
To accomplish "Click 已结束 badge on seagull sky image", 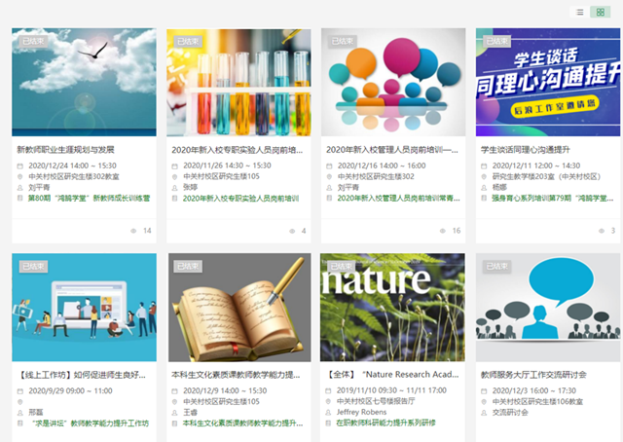I will tap(31, 41).
